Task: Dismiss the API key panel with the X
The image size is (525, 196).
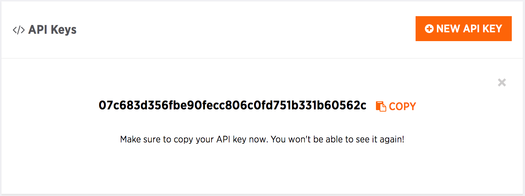Action: [502, 83]
